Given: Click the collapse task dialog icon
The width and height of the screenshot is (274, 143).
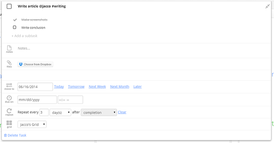Looking at the screenshot, I should 267,6.
